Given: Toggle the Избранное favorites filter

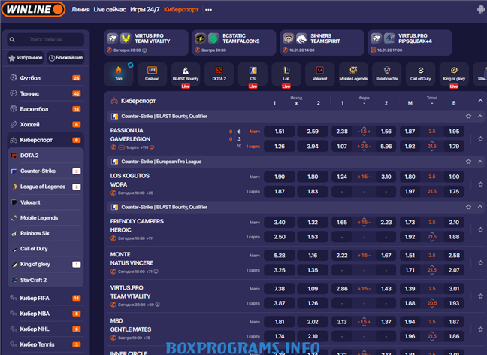Looking at the screenshot, I should (x=25, y=57).
